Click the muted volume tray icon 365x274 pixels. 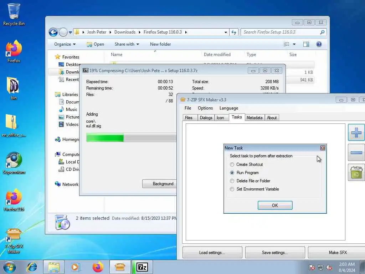tap(329, 268)
